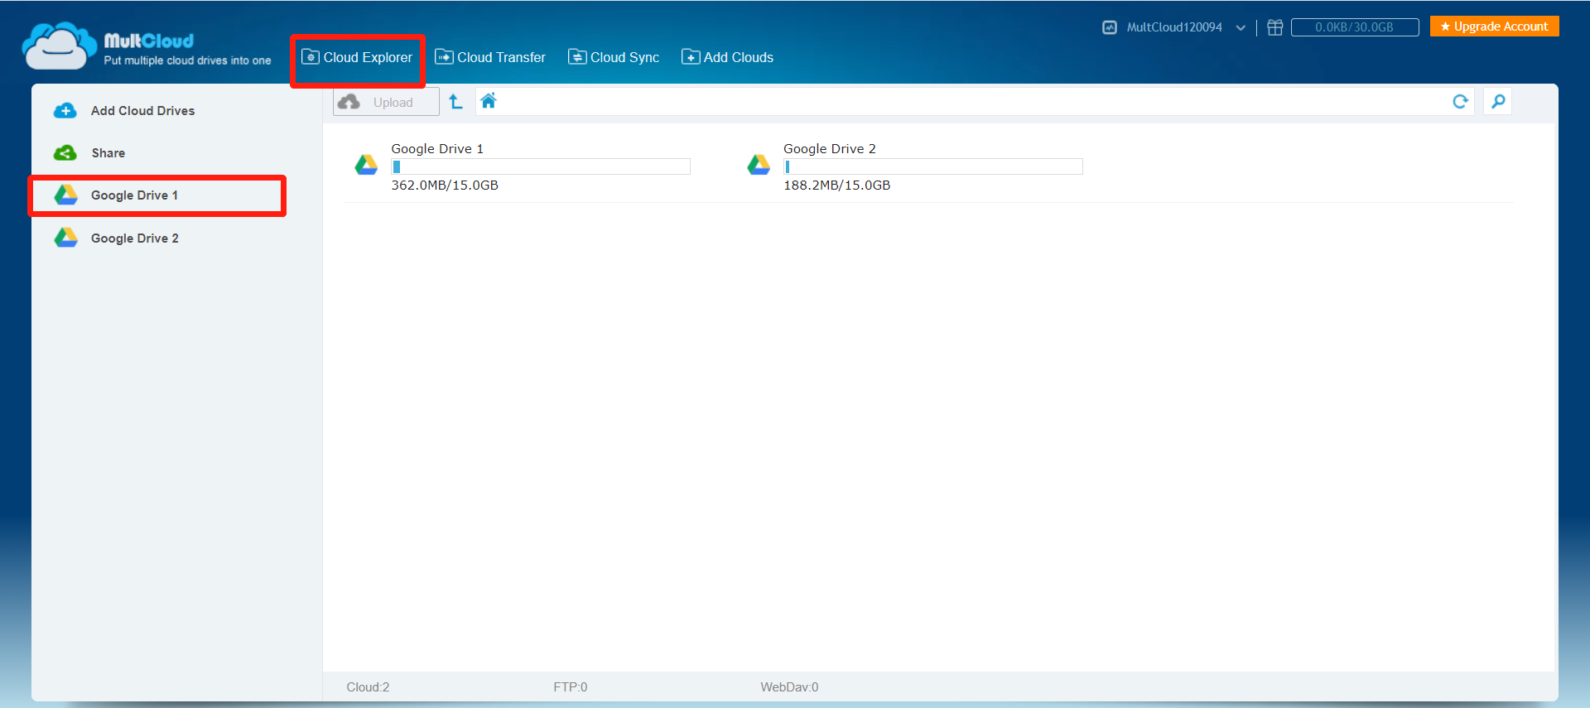Open the Cloud Transfer tab

point(490,57)
